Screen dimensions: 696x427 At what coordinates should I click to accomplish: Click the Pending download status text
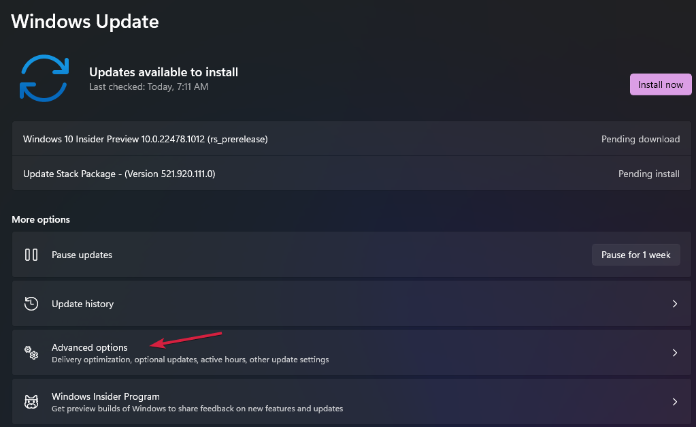640,139
